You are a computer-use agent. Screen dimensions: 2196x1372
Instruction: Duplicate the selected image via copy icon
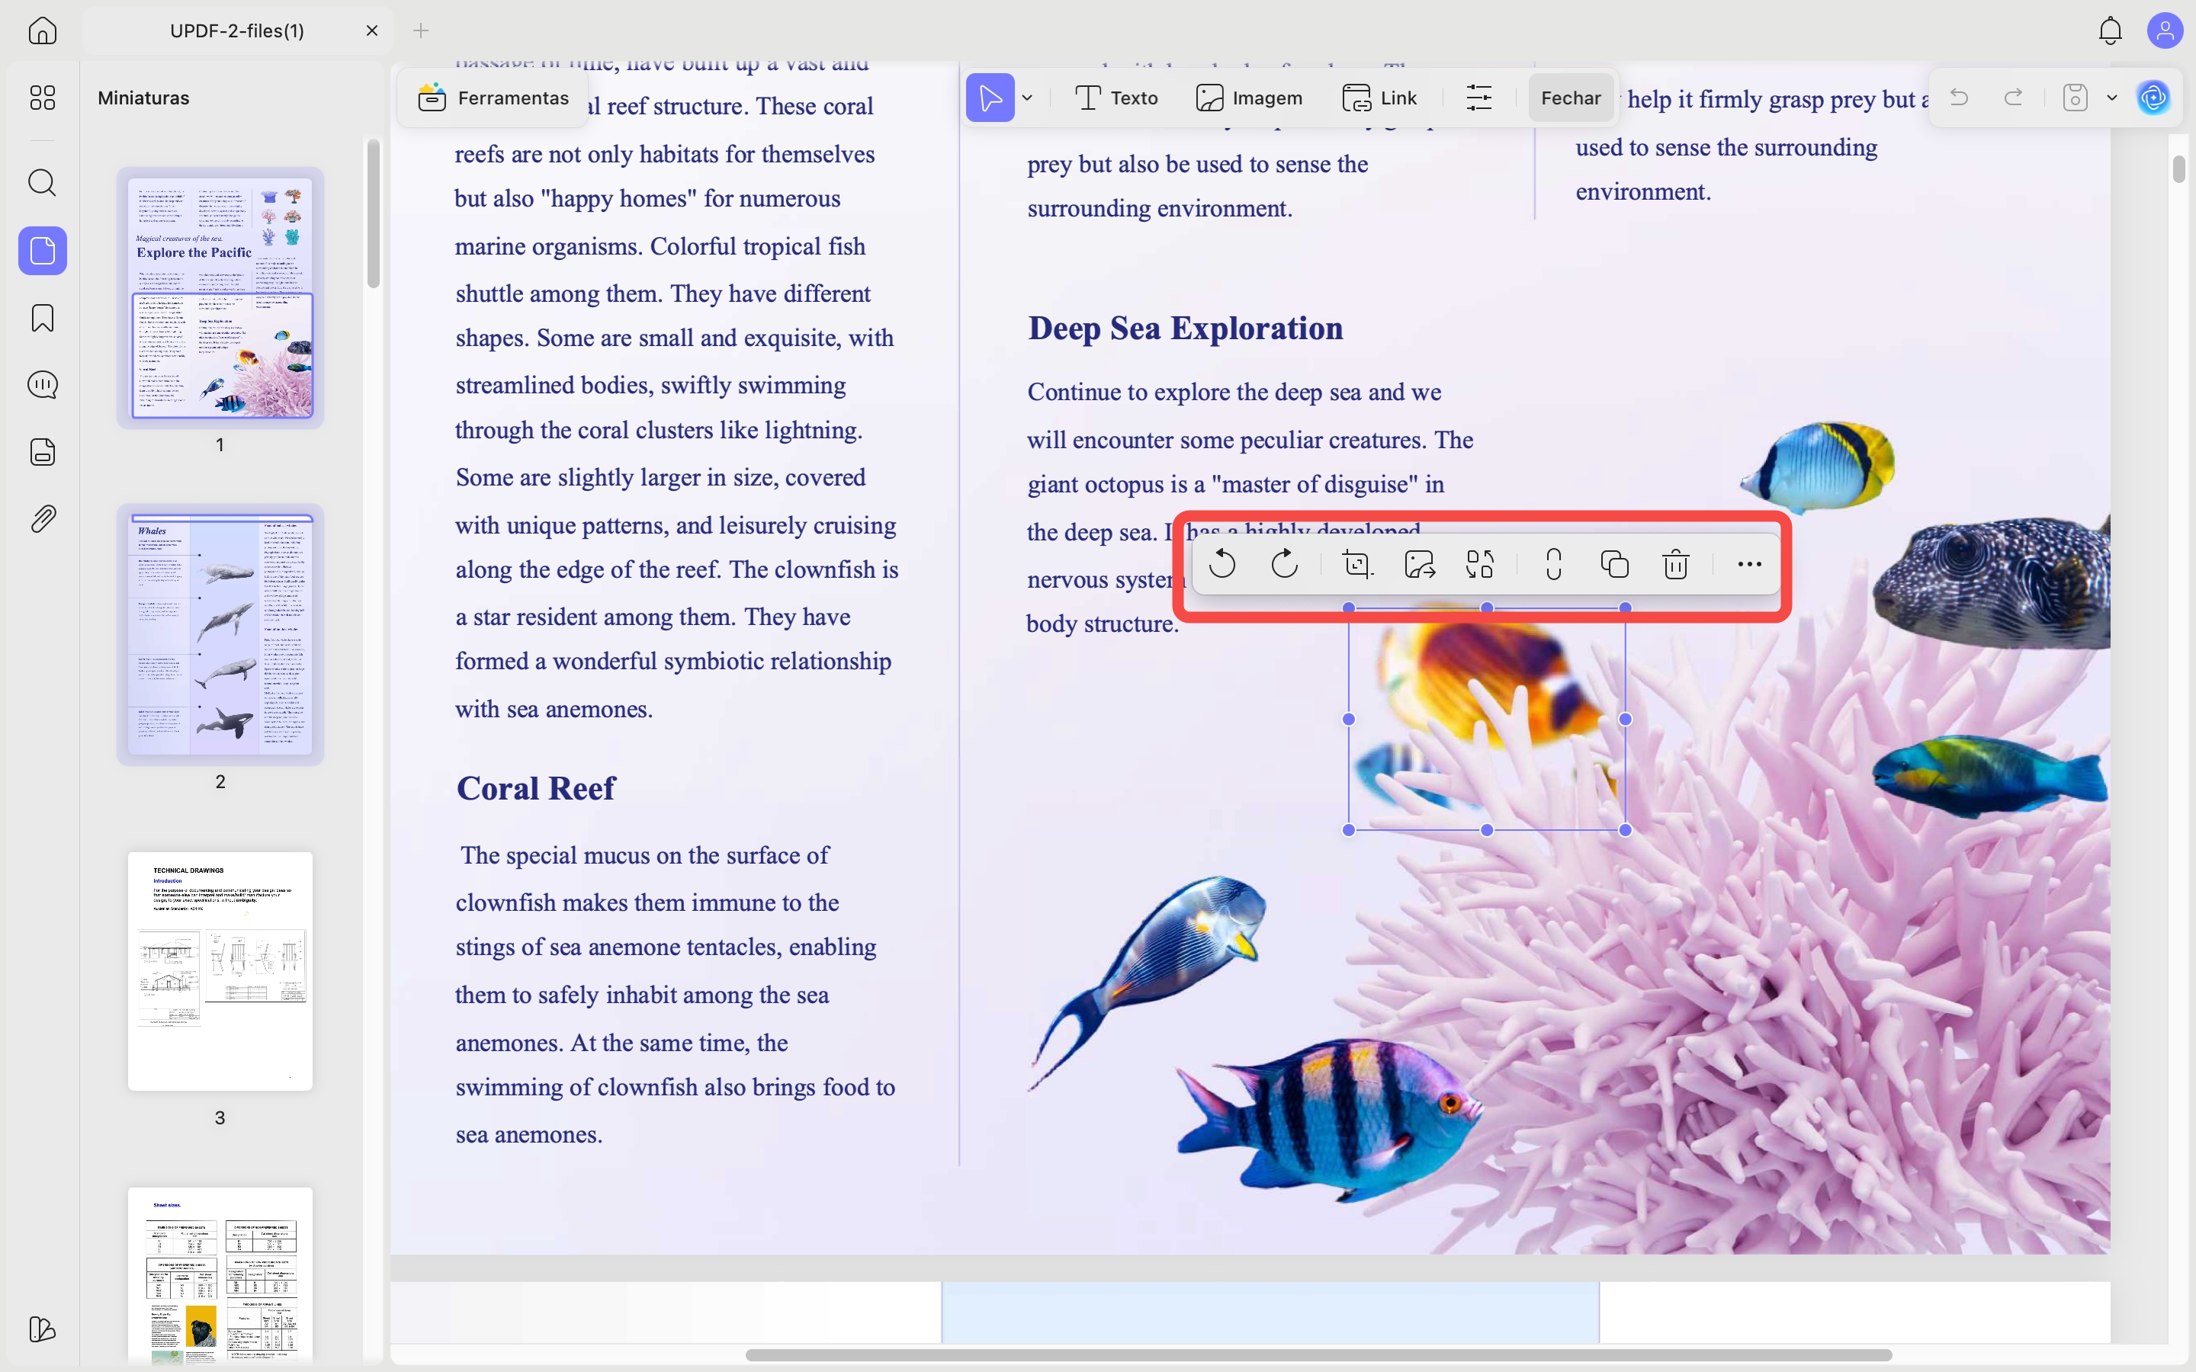(1614, 563)
